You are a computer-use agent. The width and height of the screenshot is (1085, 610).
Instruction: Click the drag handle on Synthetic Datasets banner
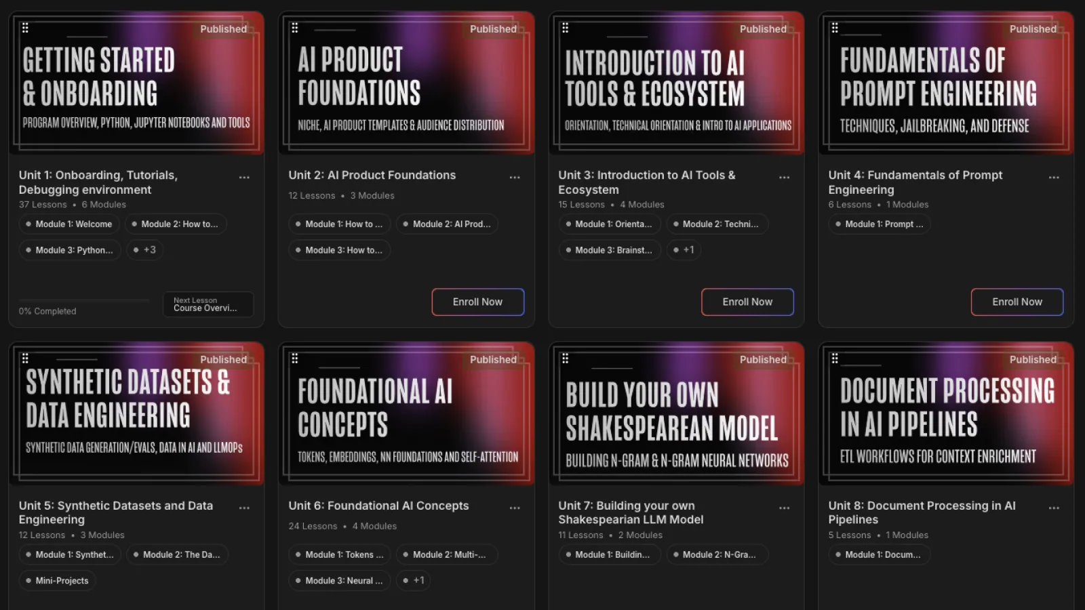click(x=25, y=359)
